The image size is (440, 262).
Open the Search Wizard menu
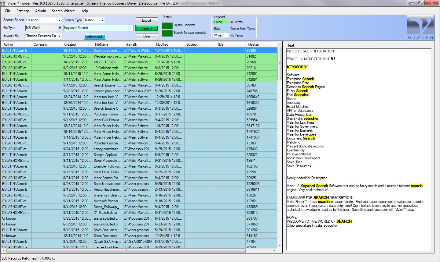(63, 11)
